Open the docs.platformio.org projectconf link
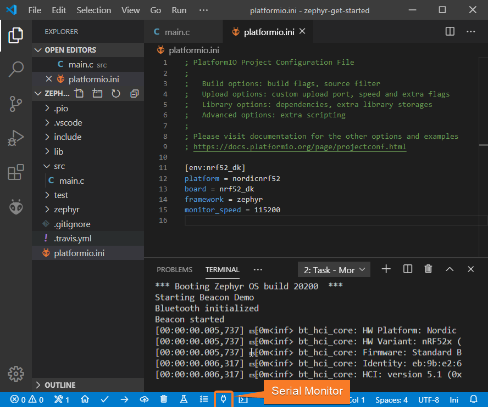Image resolution: width=488 pixels, height=407 pixels. tap(300, 146)
